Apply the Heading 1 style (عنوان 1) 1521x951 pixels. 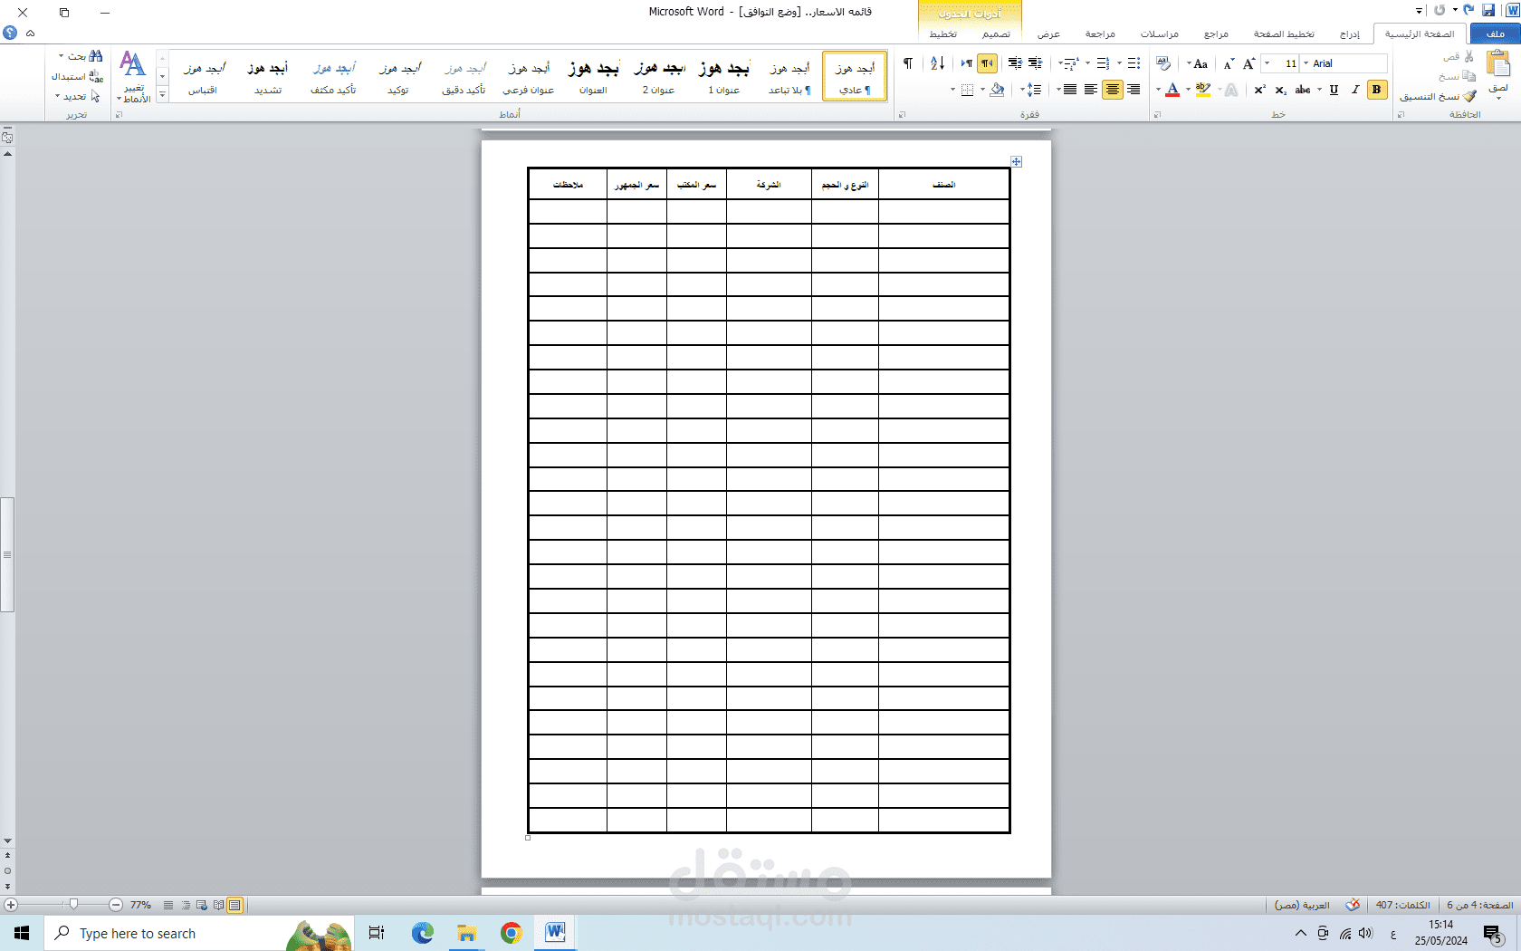(724, 76)
